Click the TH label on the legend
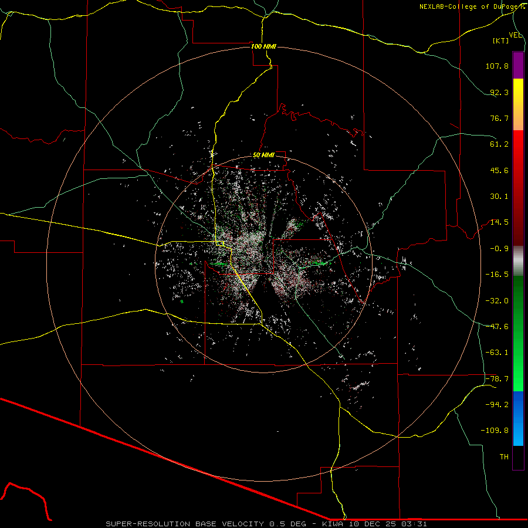The width and height of the screenshot is (528, 528). point(504,457)
